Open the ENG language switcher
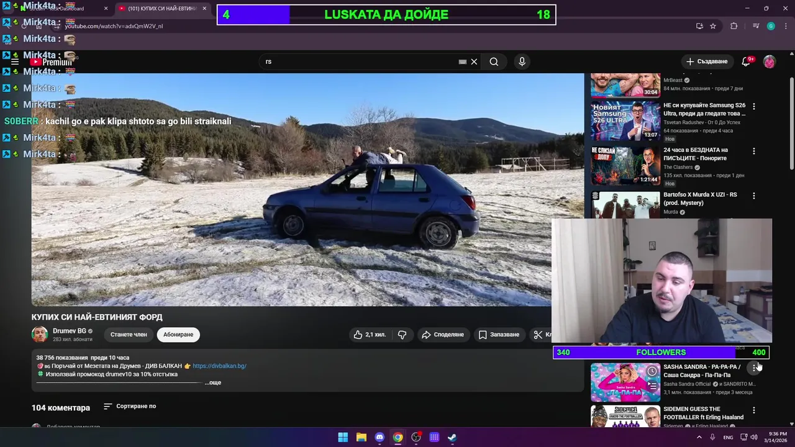This screenshot has height=447, width=795. click(728, 437)
